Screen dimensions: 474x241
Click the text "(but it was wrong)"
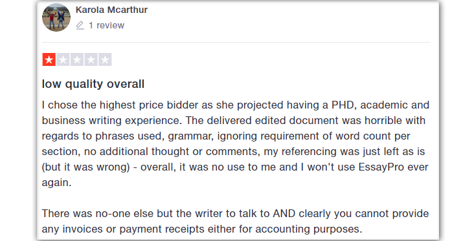86,167
